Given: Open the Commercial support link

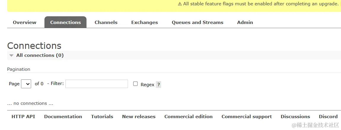Looking at the screenshot, I should coord(247,117).
